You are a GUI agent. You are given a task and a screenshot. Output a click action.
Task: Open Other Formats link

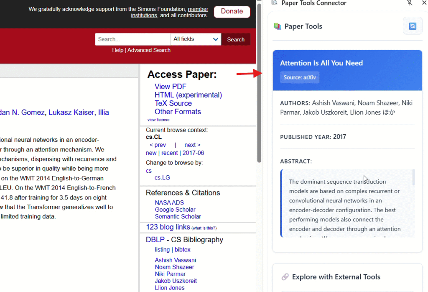click(178, 112)
